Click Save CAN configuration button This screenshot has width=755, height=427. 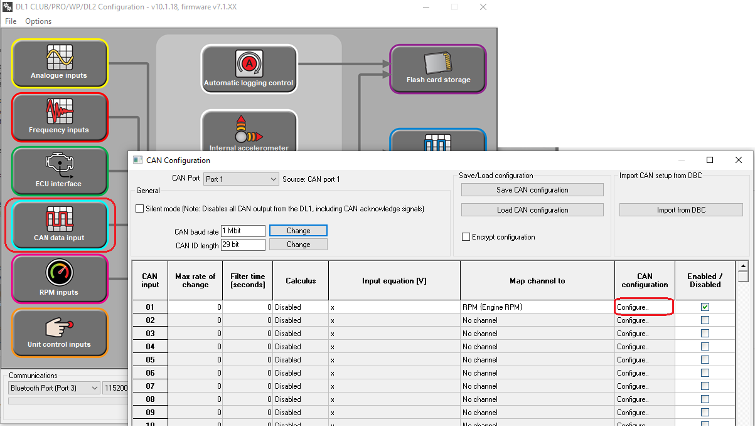(532, 190)
